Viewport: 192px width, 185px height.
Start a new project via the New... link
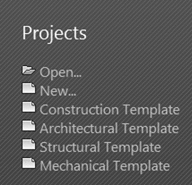[x=58, y=91]
